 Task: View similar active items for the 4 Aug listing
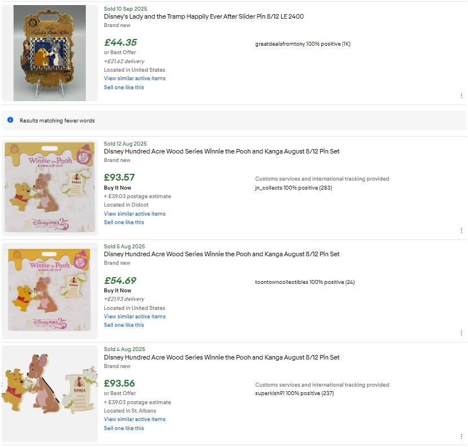[134, 419]
